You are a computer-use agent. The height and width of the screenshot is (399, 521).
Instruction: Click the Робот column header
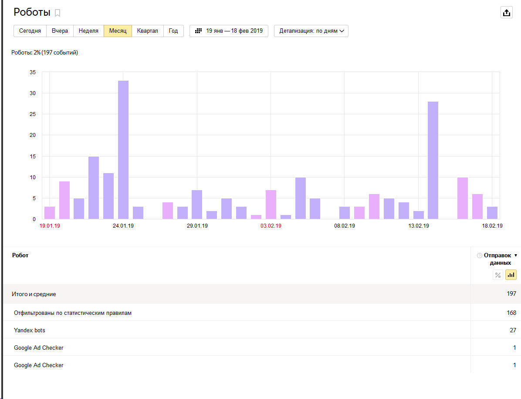[20, 256]
